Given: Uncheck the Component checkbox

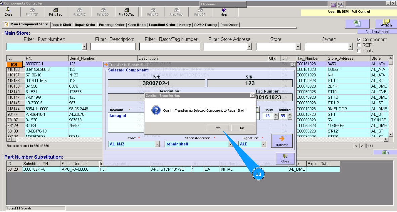Looking at the screenshot, I should pos(359,39).
